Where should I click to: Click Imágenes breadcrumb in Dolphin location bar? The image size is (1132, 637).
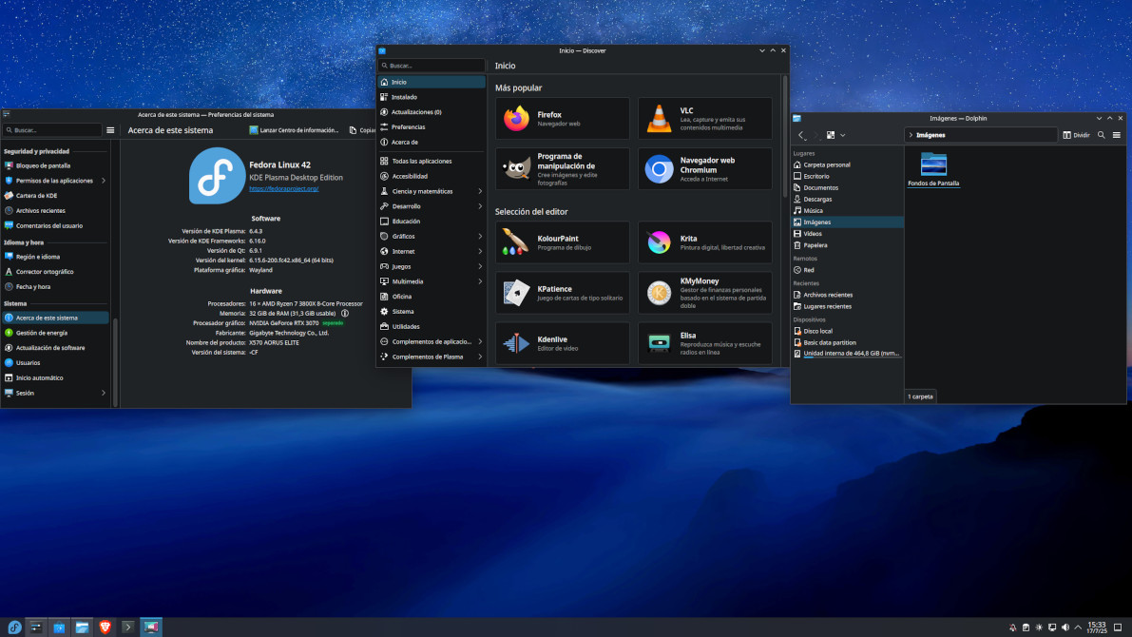[x=931, y=135]
